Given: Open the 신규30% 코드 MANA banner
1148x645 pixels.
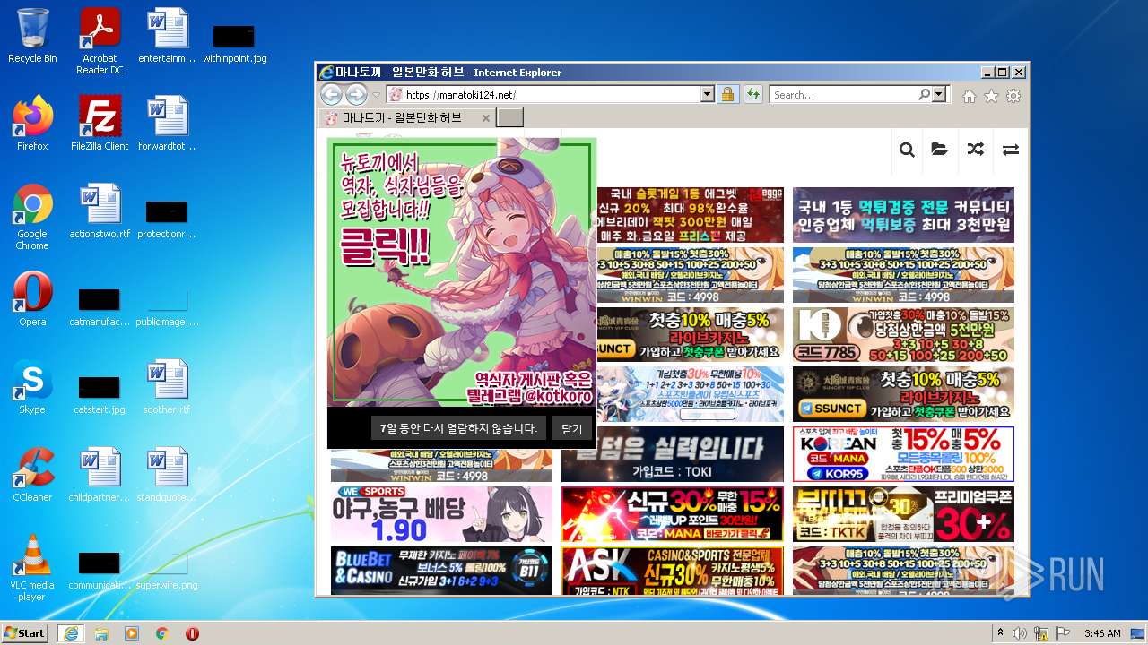Looking at the screenshot, I should 673,514.
